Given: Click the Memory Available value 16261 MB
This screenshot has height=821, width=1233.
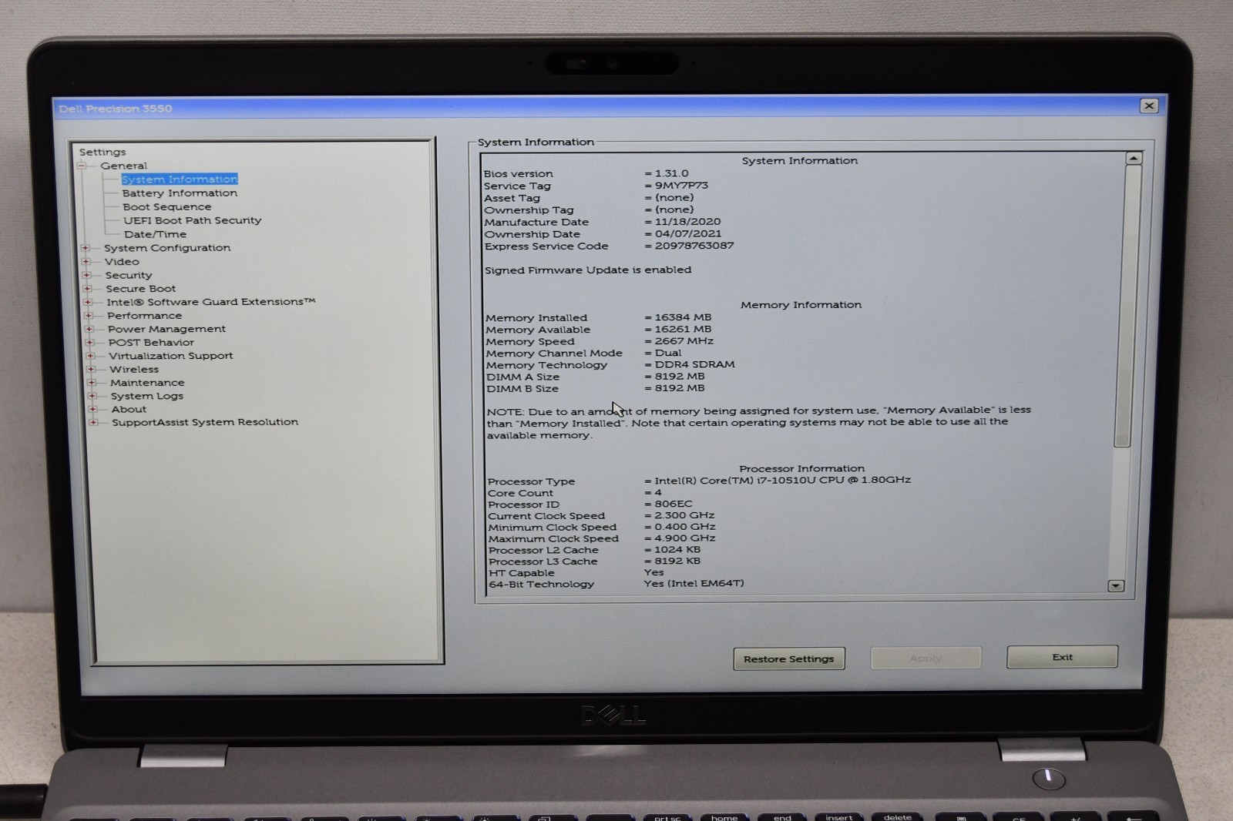Looking at the screenshot, I should (683, 329).
